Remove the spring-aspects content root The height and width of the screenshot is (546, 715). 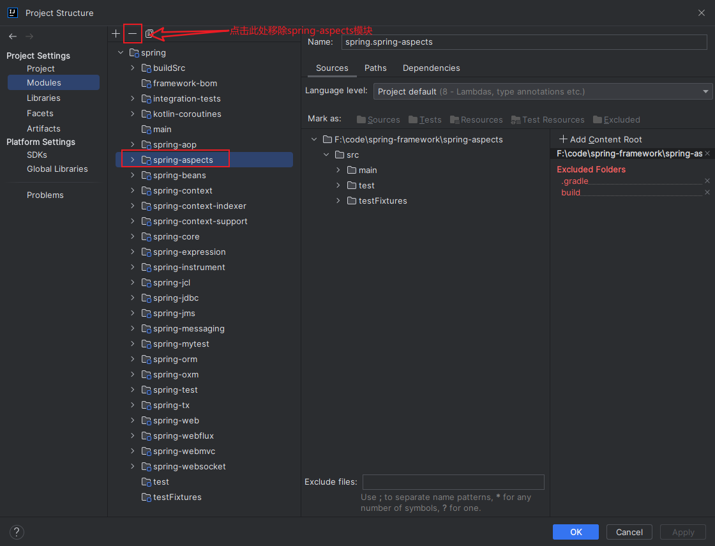point(707,154)
